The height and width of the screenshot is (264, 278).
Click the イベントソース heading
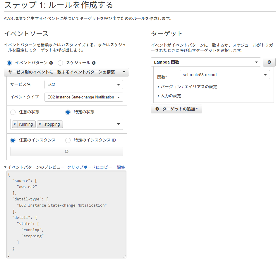(26, 34)
